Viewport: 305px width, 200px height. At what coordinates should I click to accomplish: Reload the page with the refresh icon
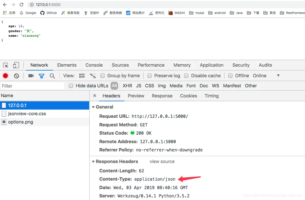(21, 4)
